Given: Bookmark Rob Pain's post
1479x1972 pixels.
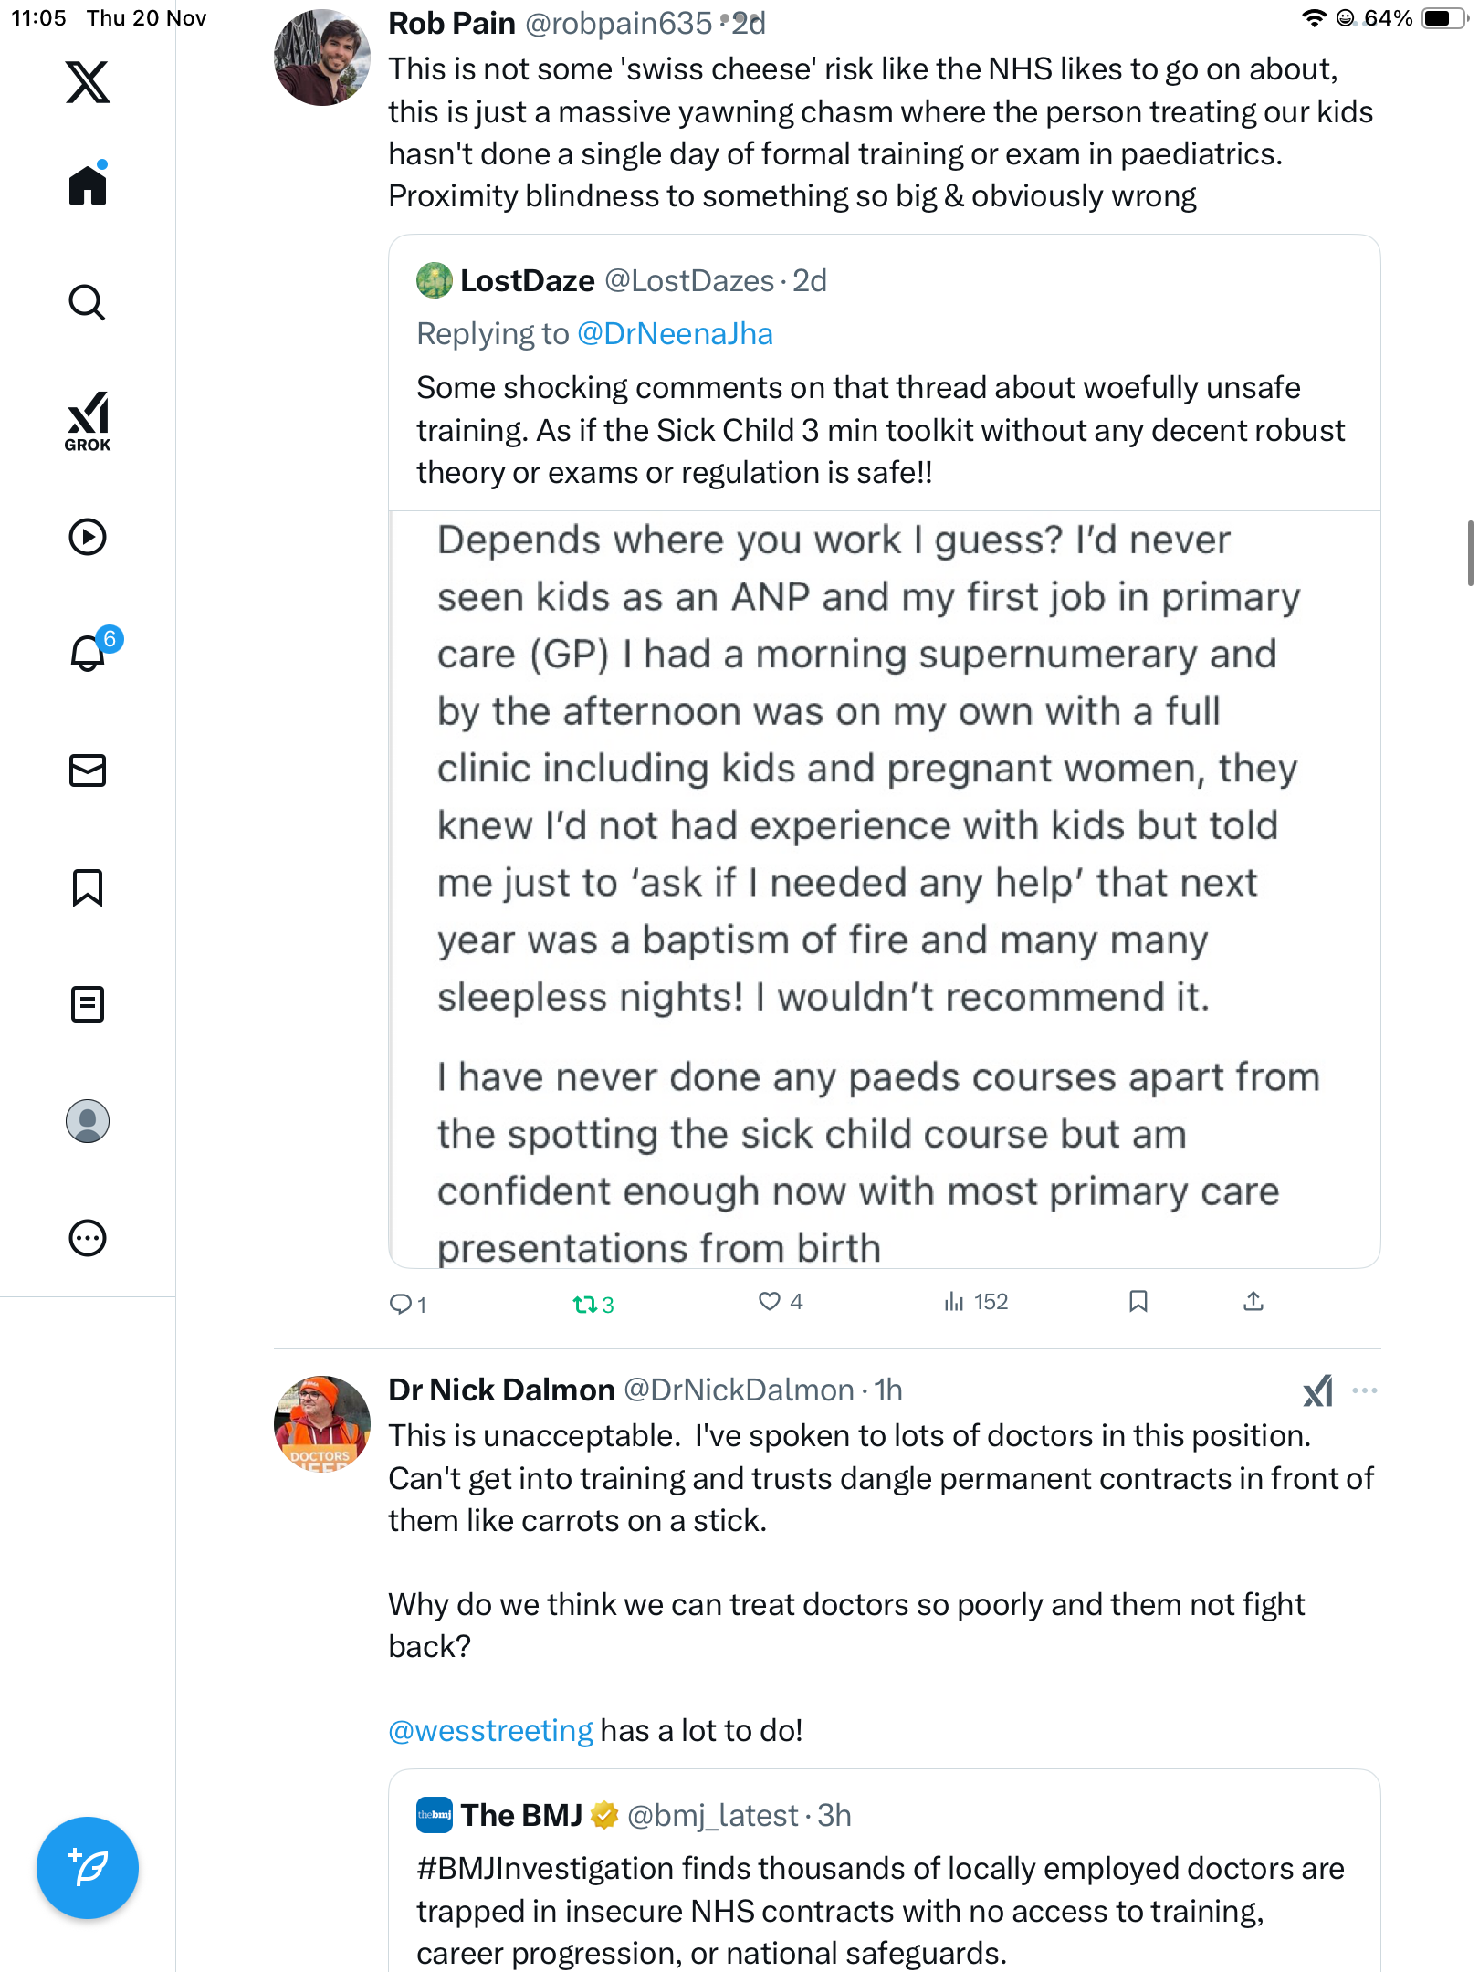Looking at the screenshot, I should 1138,1302.
